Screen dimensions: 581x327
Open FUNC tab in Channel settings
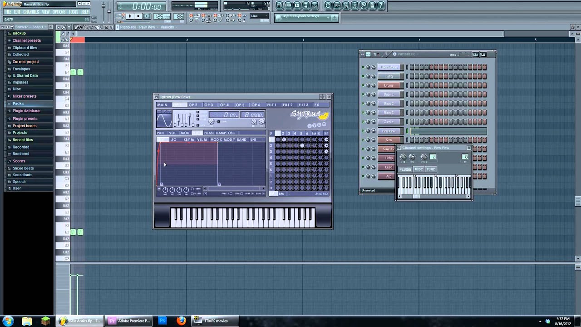point(431,169)
